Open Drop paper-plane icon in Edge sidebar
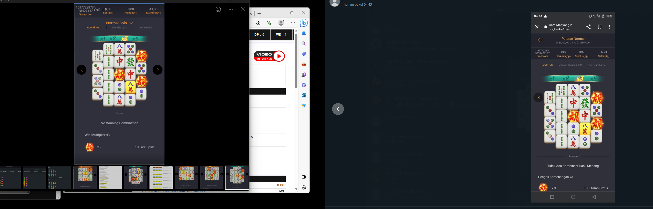Image resolution: width=653 pixels, height=209 pixels. click(304, 105)
